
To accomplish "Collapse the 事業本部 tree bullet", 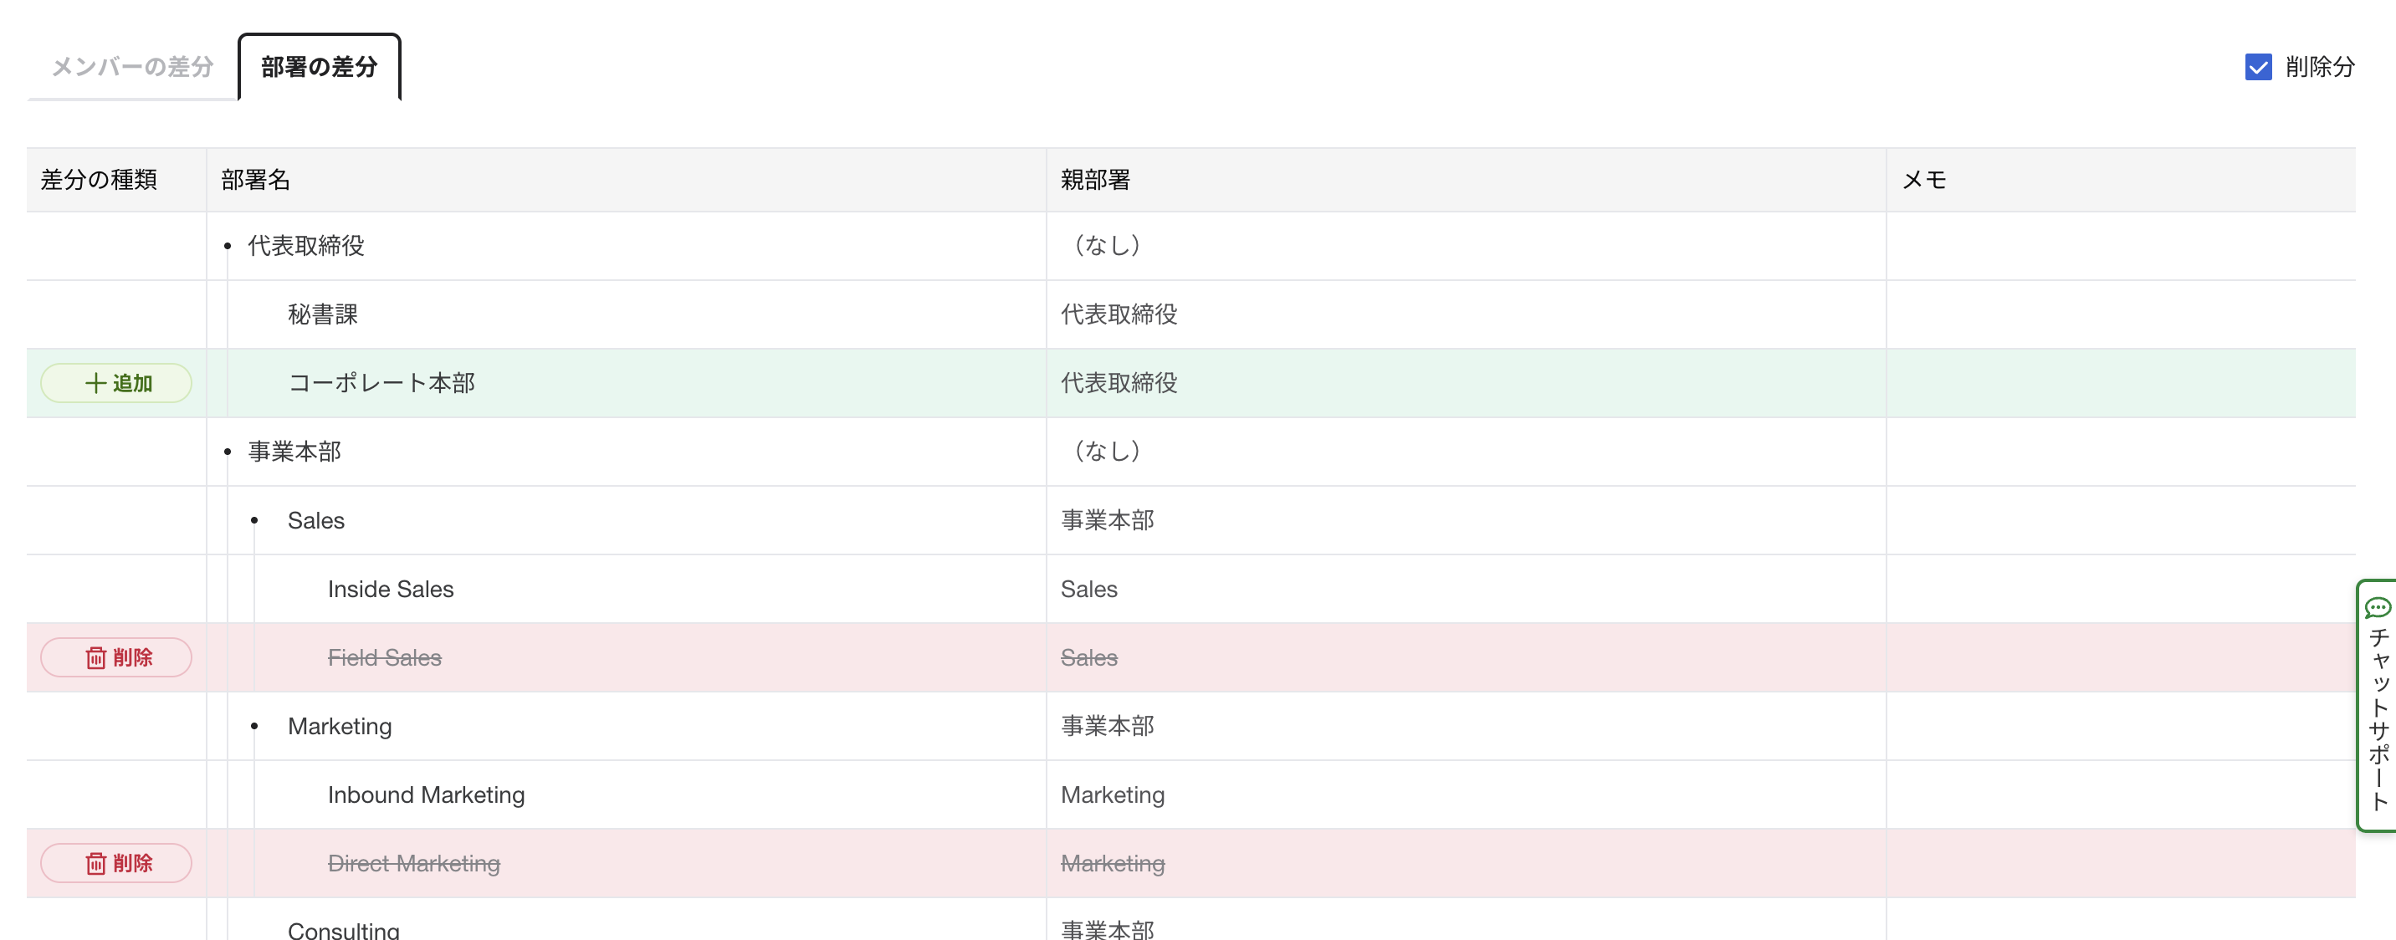I will tap(228, 452).
